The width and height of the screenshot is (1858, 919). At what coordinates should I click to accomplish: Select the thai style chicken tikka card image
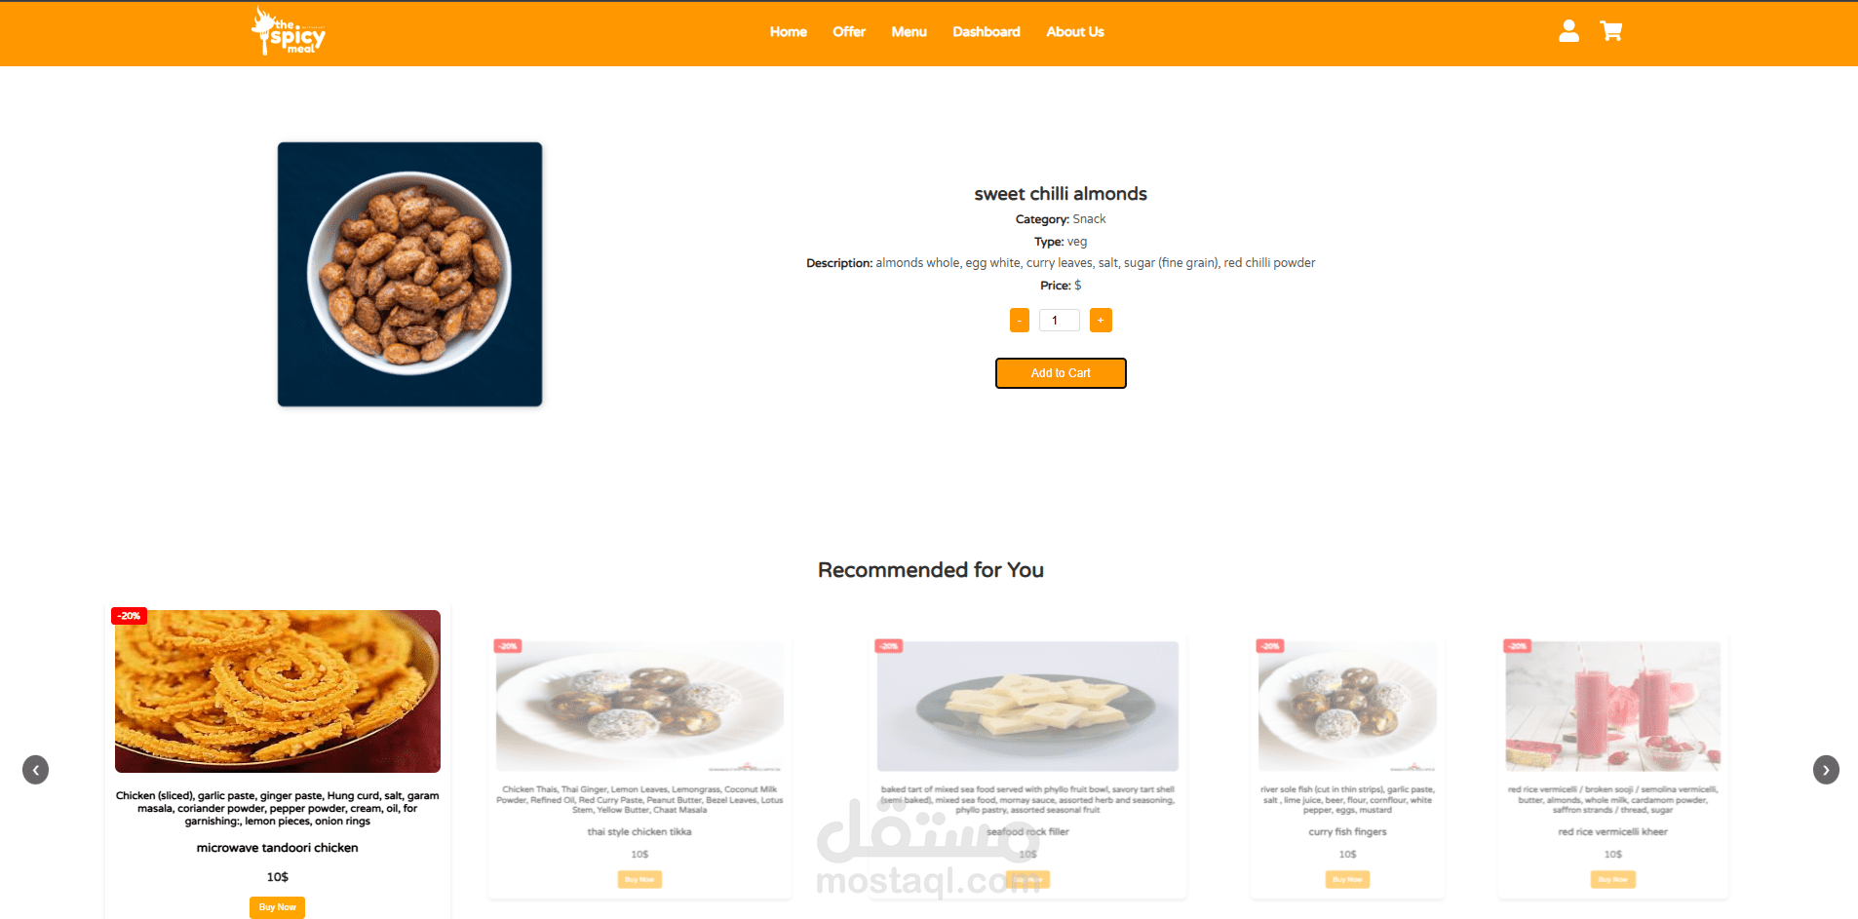pos(639,707)
